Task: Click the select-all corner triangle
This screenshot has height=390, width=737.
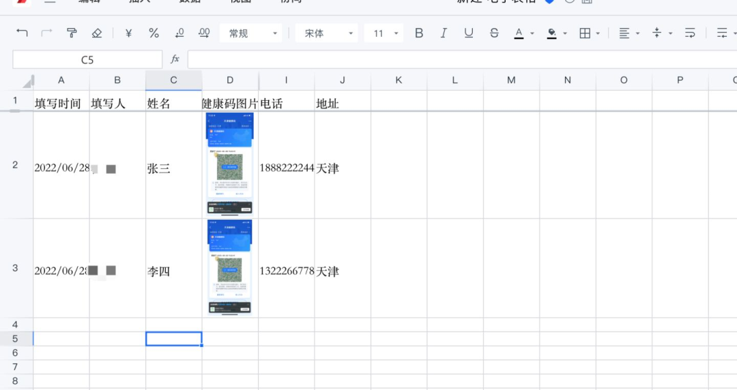Action: tap(27, 82)
